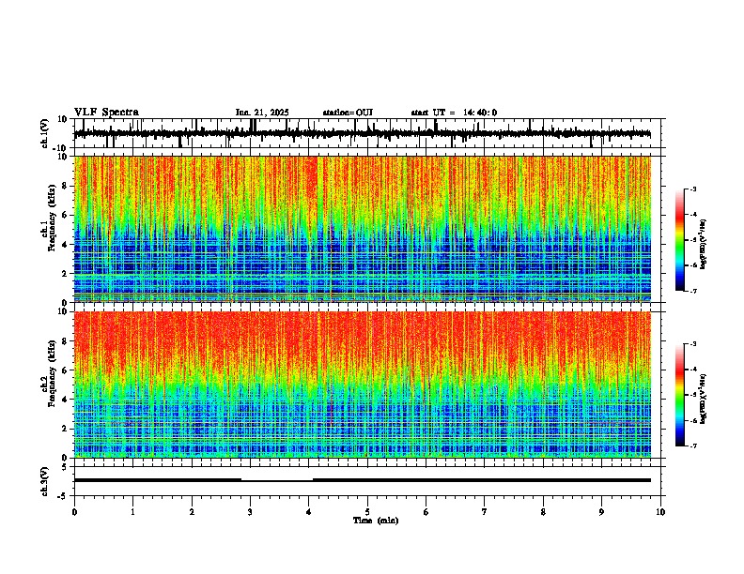Screen dimensions: 744x574
Task: Click the ch.2 spectrogram plot area
Action: [363, 385]
